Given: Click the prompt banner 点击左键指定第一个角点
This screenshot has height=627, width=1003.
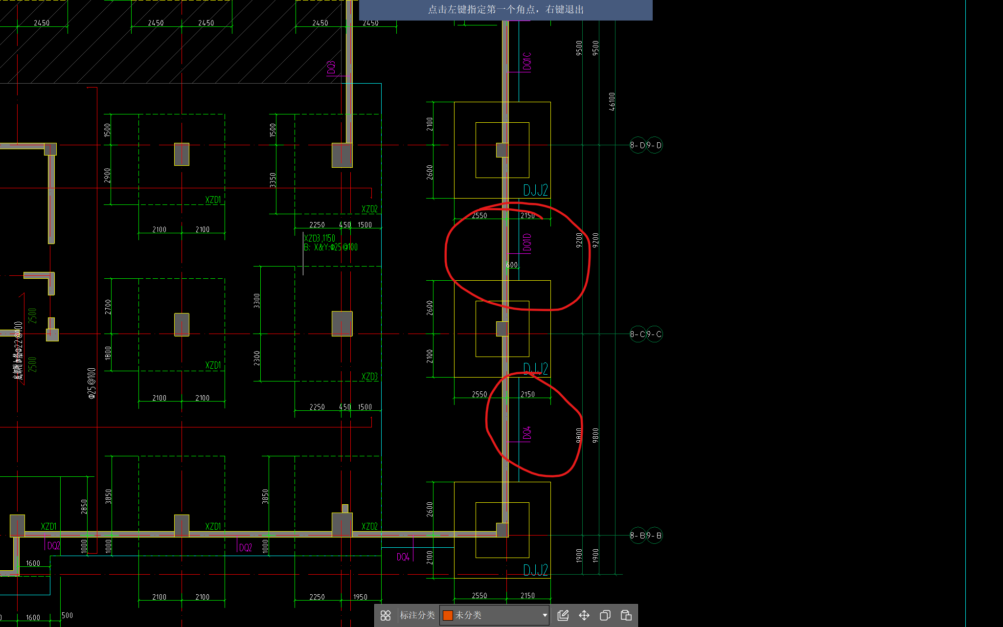Looking at the screenshot, I should [x=506, y=10].
